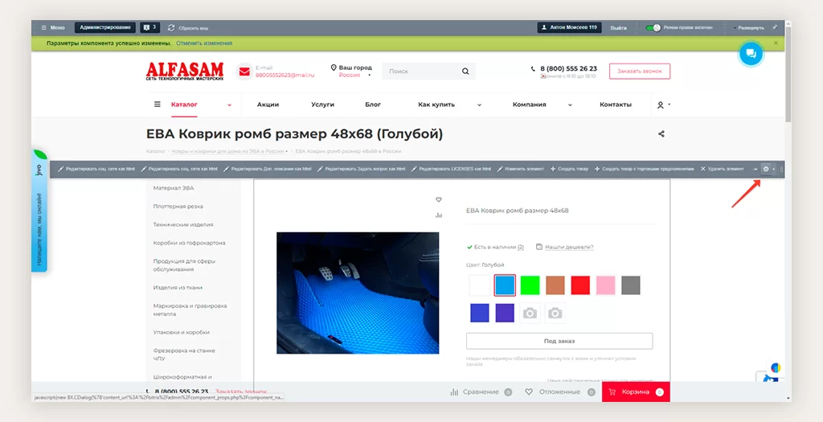Expand the Каталог dropdown arrow
Viewport: 823px width, 422px height.
coord(229,104)
